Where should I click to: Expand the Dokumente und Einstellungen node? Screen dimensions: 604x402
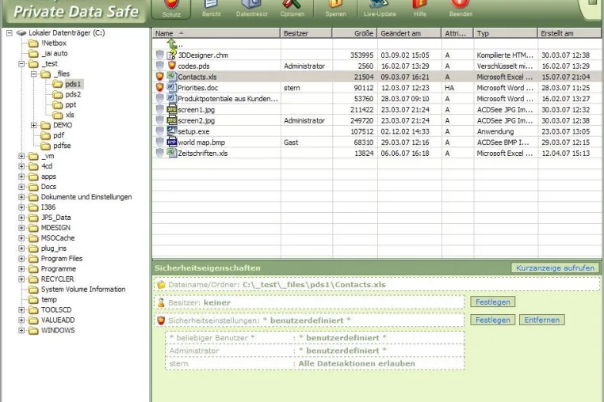pos(21,197)
